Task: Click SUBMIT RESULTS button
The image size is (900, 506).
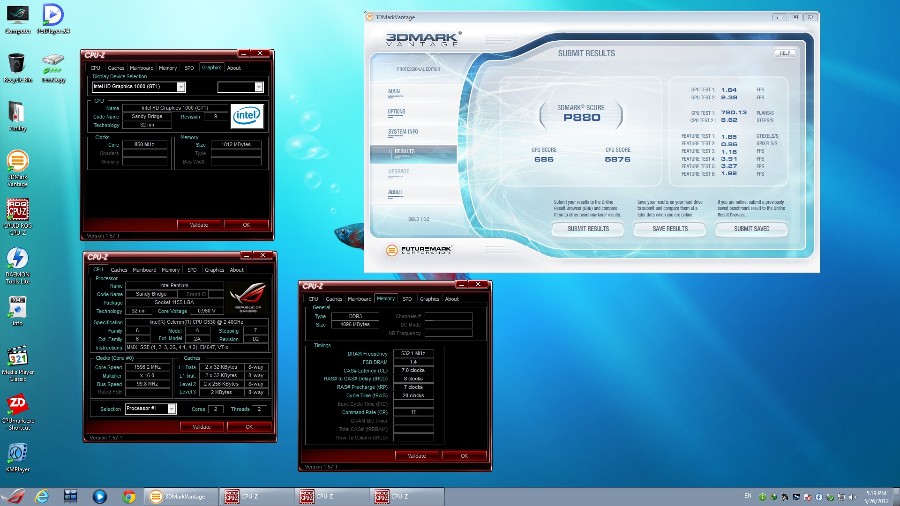Action: point(588,229)
